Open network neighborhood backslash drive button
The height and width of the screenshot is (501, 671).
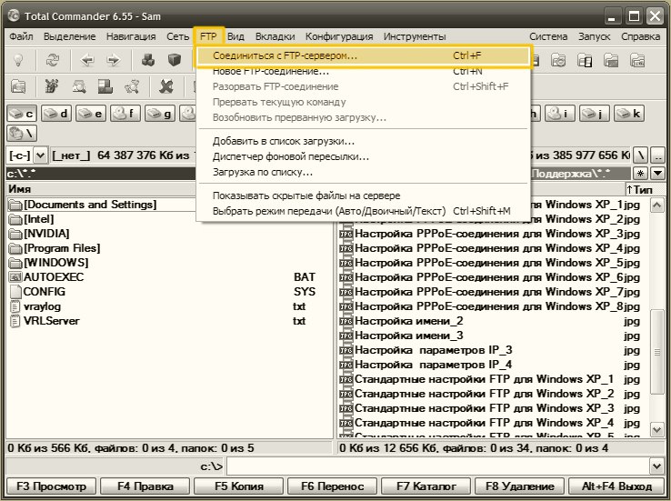click(x=22, y=133)
